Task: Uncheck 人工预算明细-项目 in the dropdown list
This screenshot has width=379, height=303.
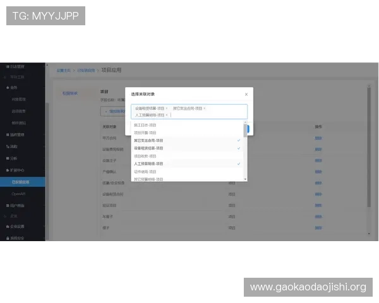Action: tap(187, 163)
